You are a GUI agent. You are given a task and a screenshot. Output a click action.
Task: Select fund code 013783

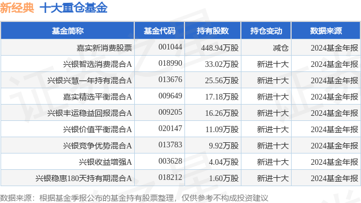(170, 145)
